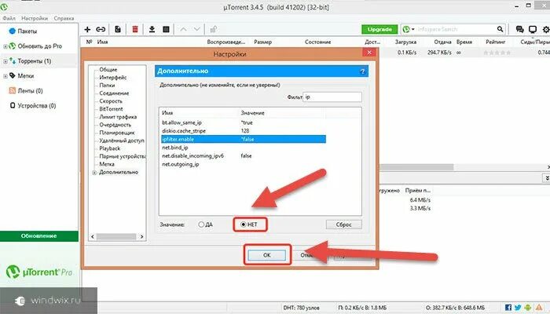Select Общие in settings tree
Image resolution: width=550 pixels, height=314 pixels.
point(108,69)
